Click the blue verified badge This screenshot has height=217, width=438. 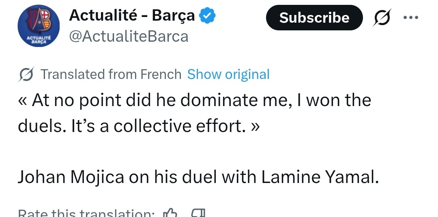pyautogui.click(x=208, y=16)
